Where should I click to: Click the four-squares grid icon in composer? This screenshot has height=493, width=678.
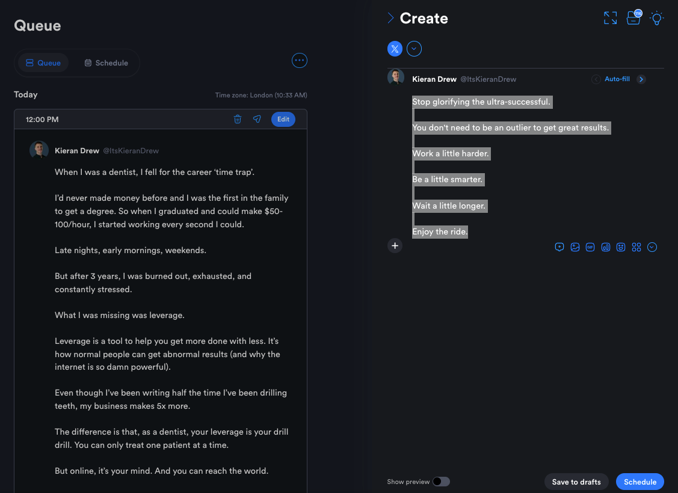point(636,247)
